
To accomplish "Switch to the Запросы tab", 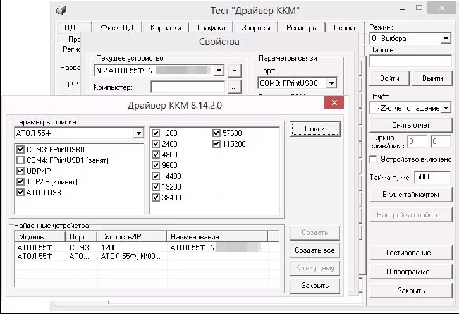I will [x=256, y=28].
